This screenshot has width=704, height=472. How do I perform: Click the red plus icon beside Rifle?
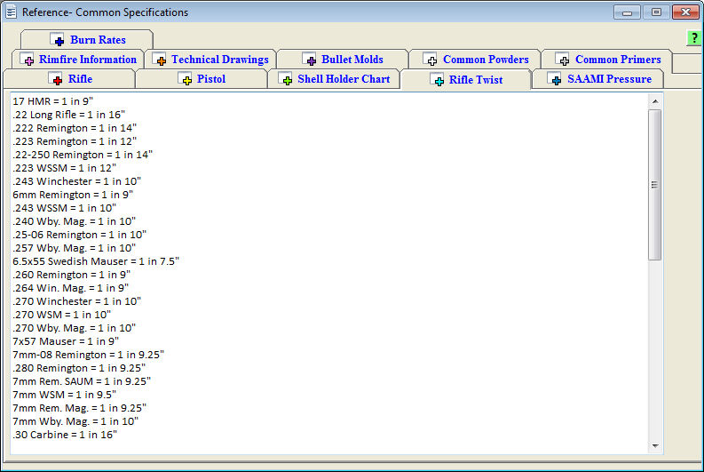pos(56,78)
